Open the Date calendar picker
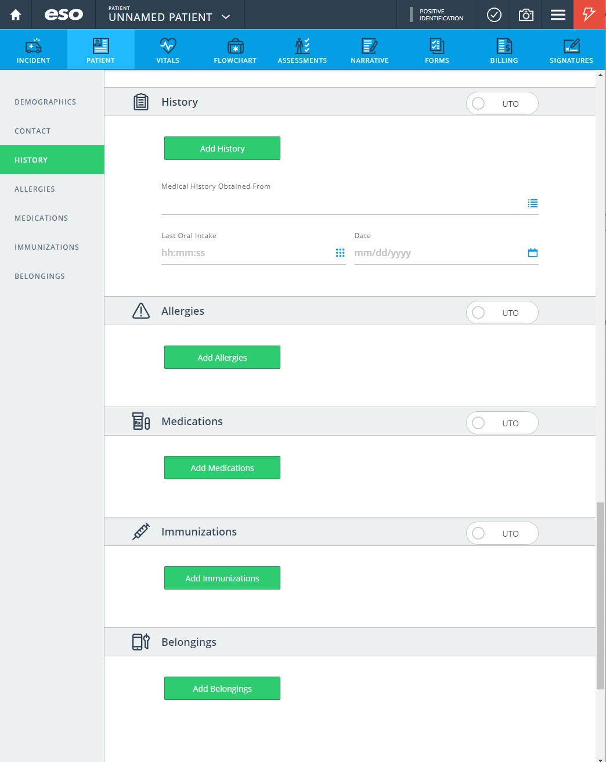This screenshot has height=762, width=606. 533,253
